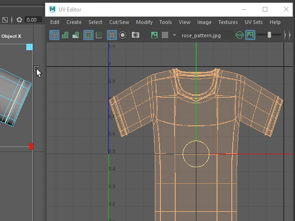Click the UV distortion shading icon

[76, 35]
